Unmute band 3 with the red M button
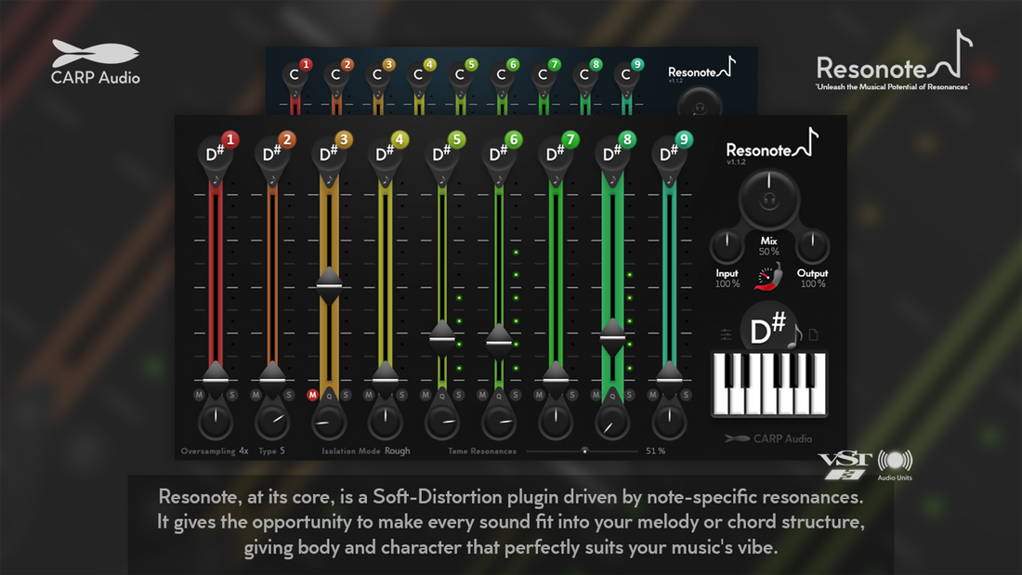This screenshot has height=575, width=1022. (x=313, y=395)
